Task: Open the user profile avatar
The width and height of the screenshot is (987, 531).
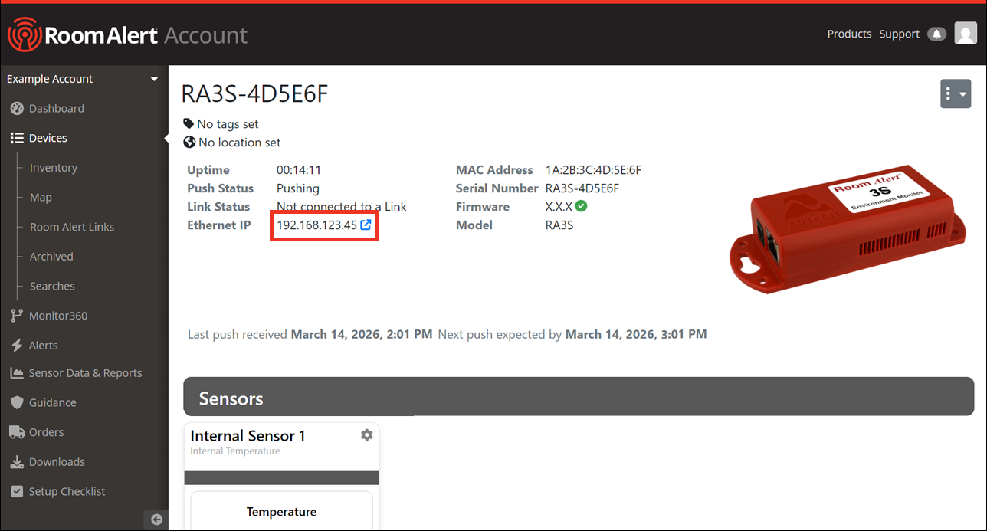Action: [x=966, y=34]
